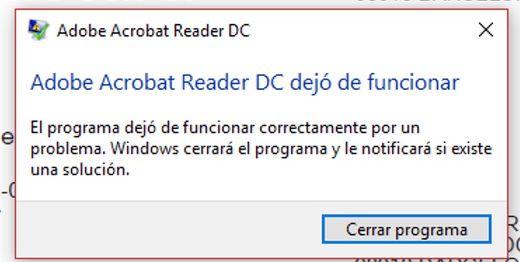Click "DC" in the title bar caption
This screenshot has height=262, width=520.
pos(238,31)
